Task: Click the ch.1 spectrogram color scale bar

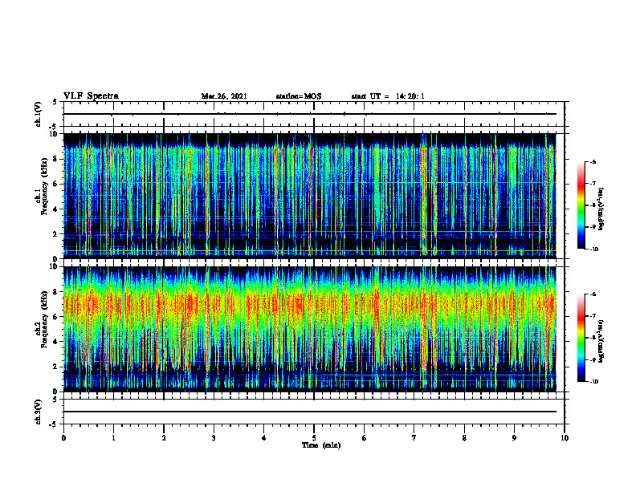Action: pyautogui.click(x=581, y=205)
